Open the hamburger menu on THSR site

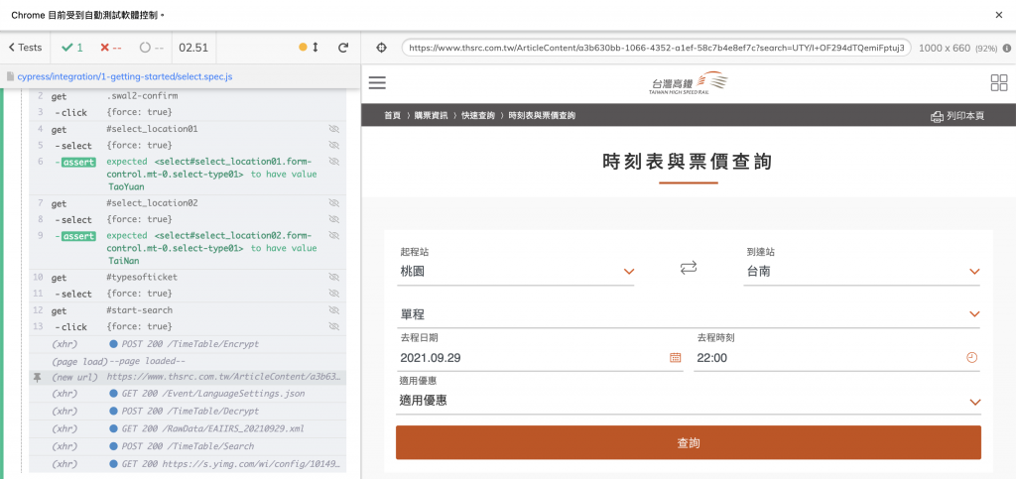click(377, 83)
